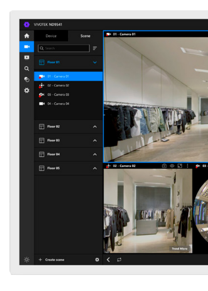
Task: Toggle the brightness theme icon
Action: 27,260
